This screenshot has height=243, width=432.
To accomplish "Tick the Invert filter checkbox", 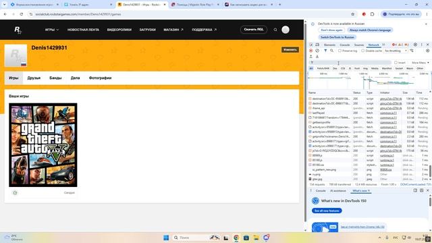I will [x=396, y=63].
